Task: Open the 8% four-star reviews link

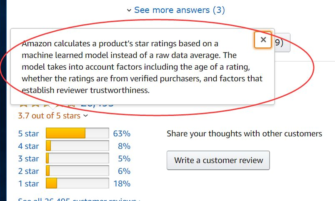Action: click(x=124, y=146)
